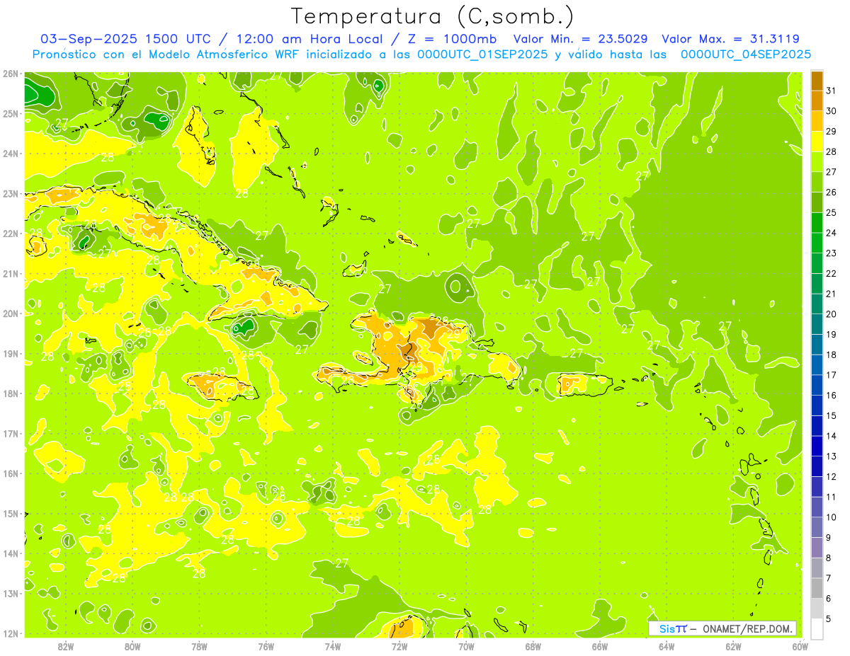The image size is (850, 656).
Task: Click legend value 29 on color scale
Action: [832, 132]
